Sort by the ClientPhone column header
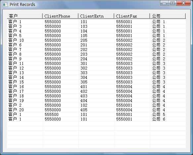Image resolution: width=193 pixels, height=155 pixels. coord(61,16)
